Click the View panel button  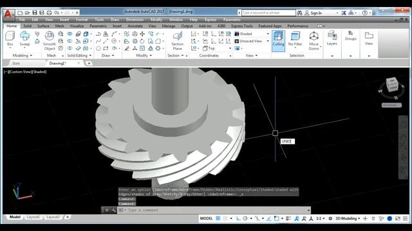coord(369,38)
